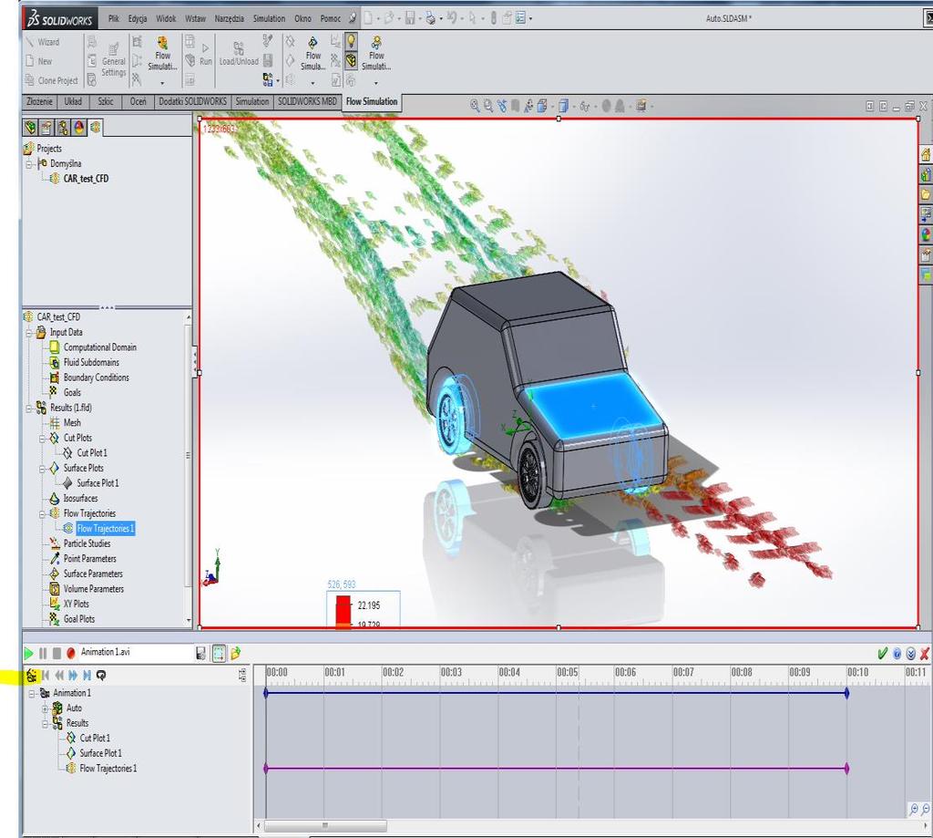The height and width of the screenshot is (838, 933).
Task: Select Cut Plot 1 in the animation tree
Action: [x=95, y=738]
